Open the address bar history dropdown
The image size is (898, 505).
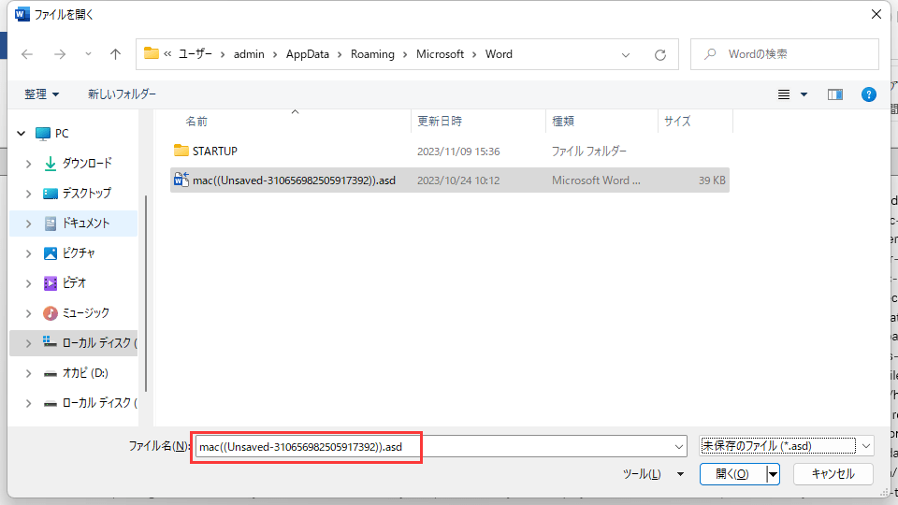(x=626, y=55)
